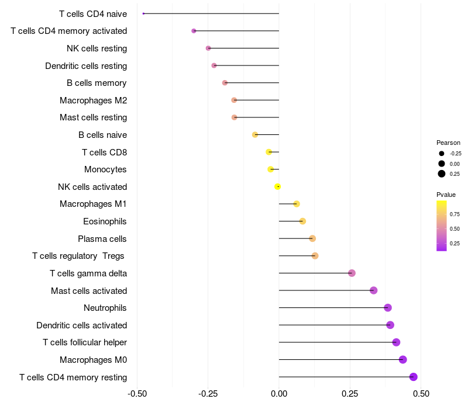
Task: Select the Mast cells activated dot
Action: 374,290
